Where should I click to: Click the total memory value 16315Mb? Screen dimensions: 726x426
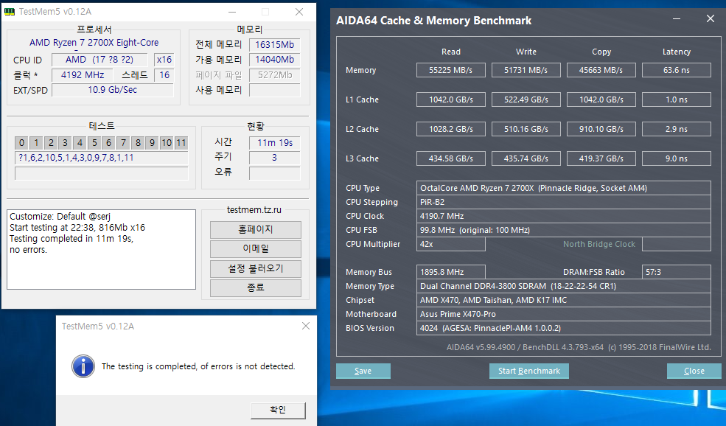[275, 45]
